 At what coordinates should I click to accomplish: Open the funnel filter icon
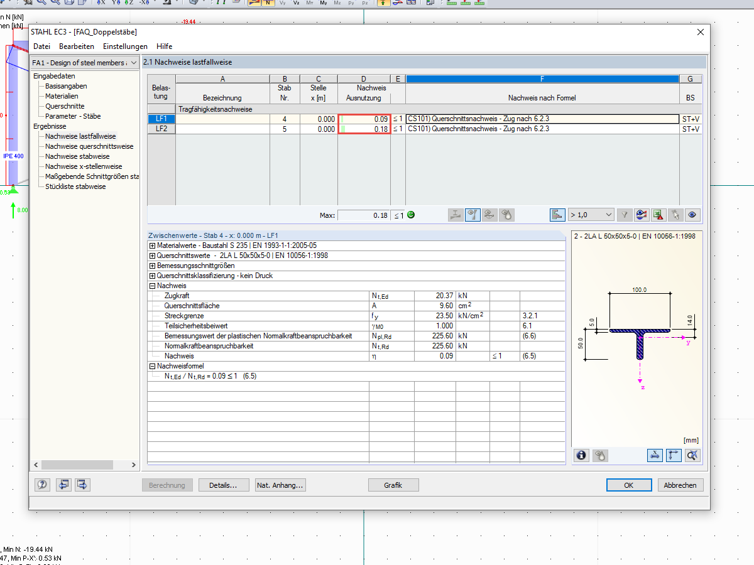point(624,215)
